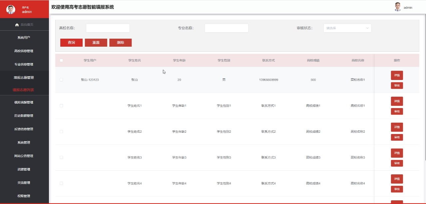Screen dimensions: 426x204
Task: Expand the 反馈信息管理 menu
Action: click(24, 129)
